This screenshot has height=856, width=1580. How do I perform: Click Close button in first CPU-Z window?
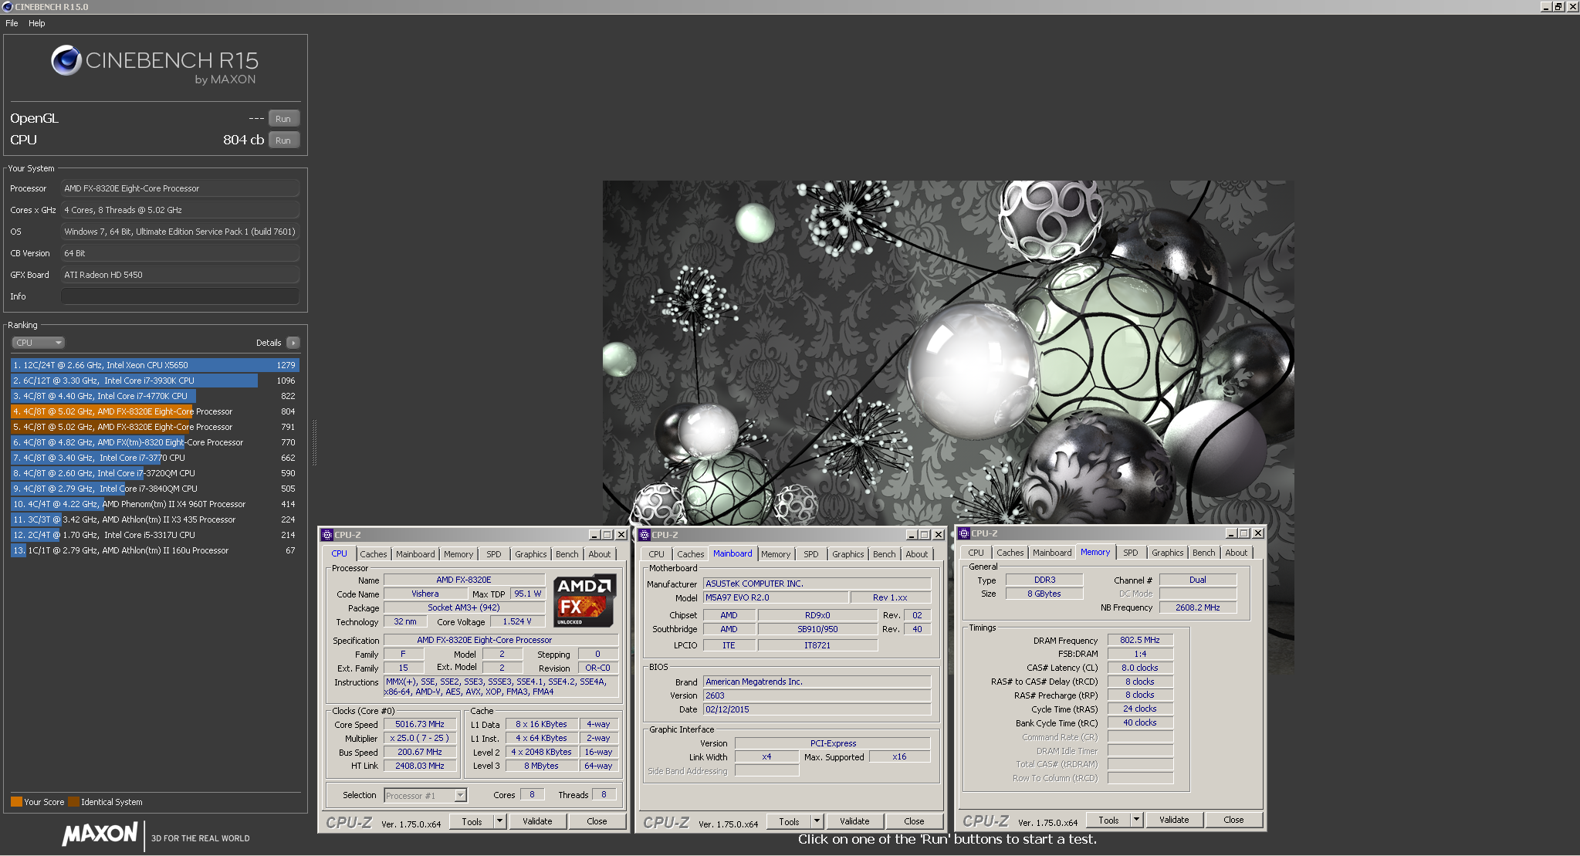point(597,821)
